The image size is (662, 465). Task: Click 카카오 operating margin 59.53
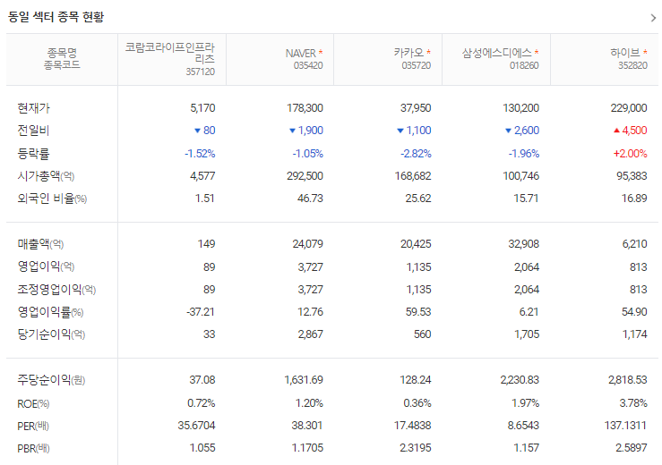418,312
